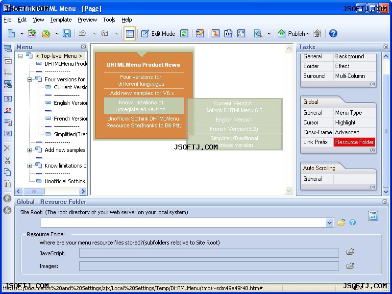Click the floppy disk Save icon
This screenshot has width=392, height=294.
tap(67, 33)
